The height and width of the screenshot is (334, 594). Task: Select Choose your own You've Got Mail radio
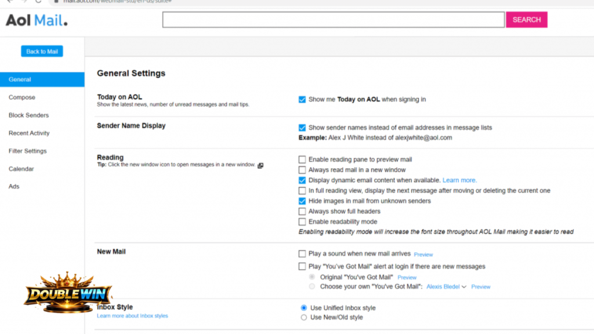click(312, 286)
